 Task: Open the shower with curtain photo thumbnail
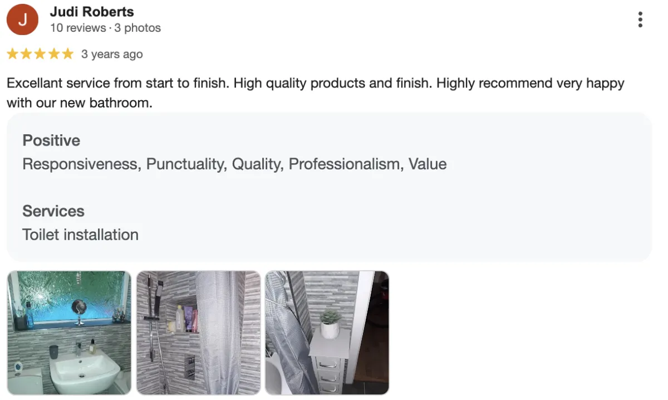pos(198,333)
